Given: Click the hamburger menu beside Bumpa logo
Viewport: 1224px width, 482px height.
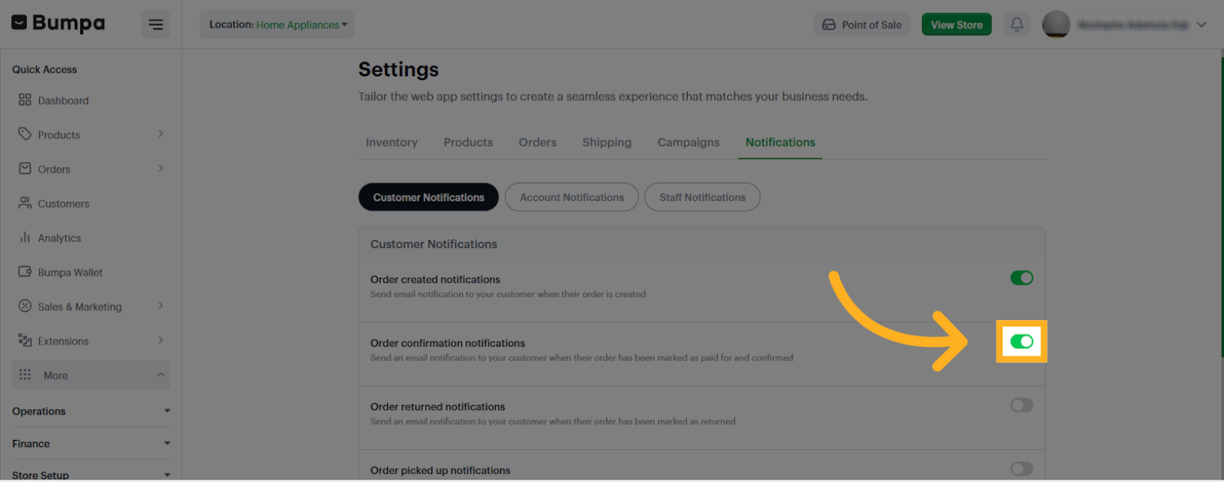Looking at the screenshot, I should tap(156, 24).
